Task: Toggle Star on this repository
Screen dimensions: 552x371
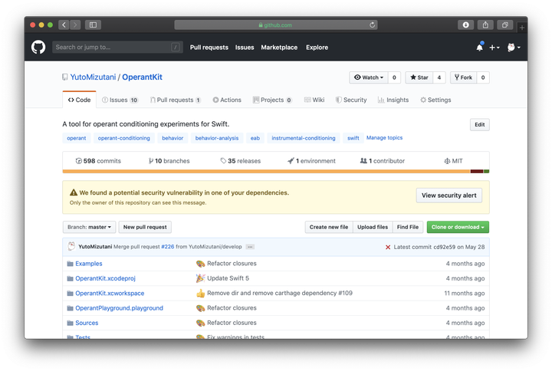Action: point(419,77)
